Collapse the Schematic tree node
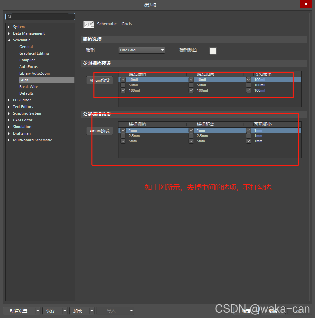This screenshot has height=318, width=315. 9,40
